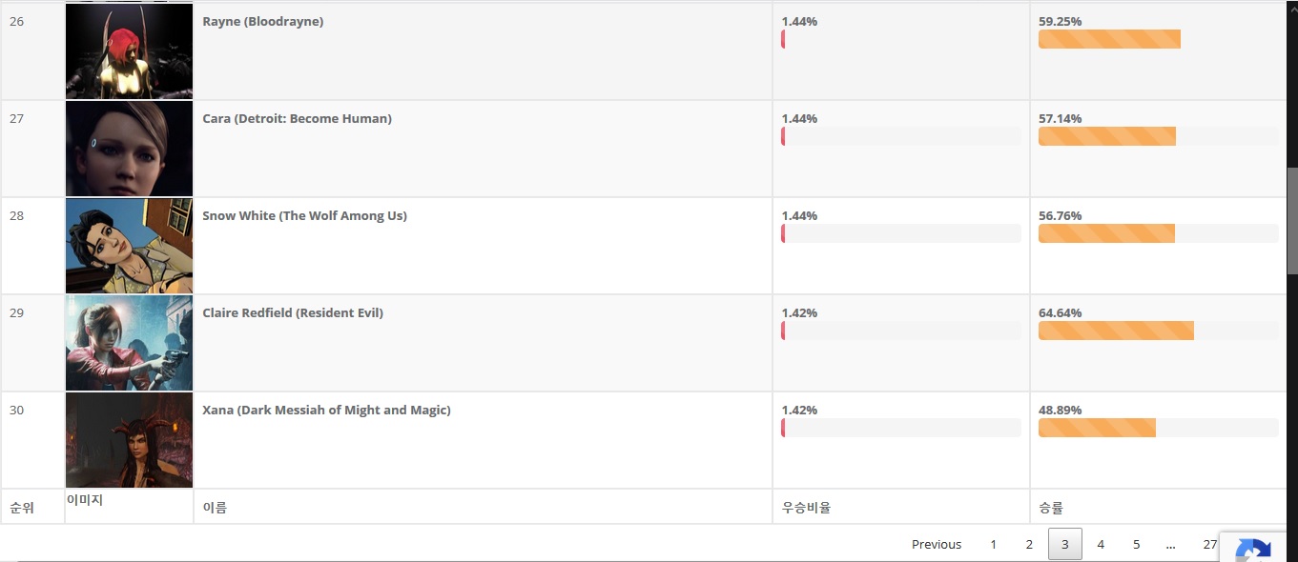Open the Cara (Detroit: Become Human) thumbnail
The height and width of the screenshot is (562, 1298).
pos(129,149)
